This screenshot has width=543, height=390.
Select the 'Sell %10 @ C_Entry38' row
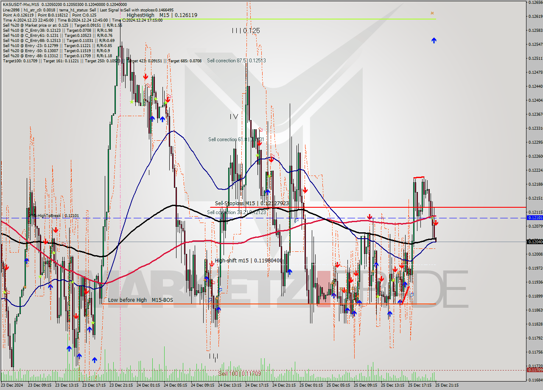click(58, 31)
